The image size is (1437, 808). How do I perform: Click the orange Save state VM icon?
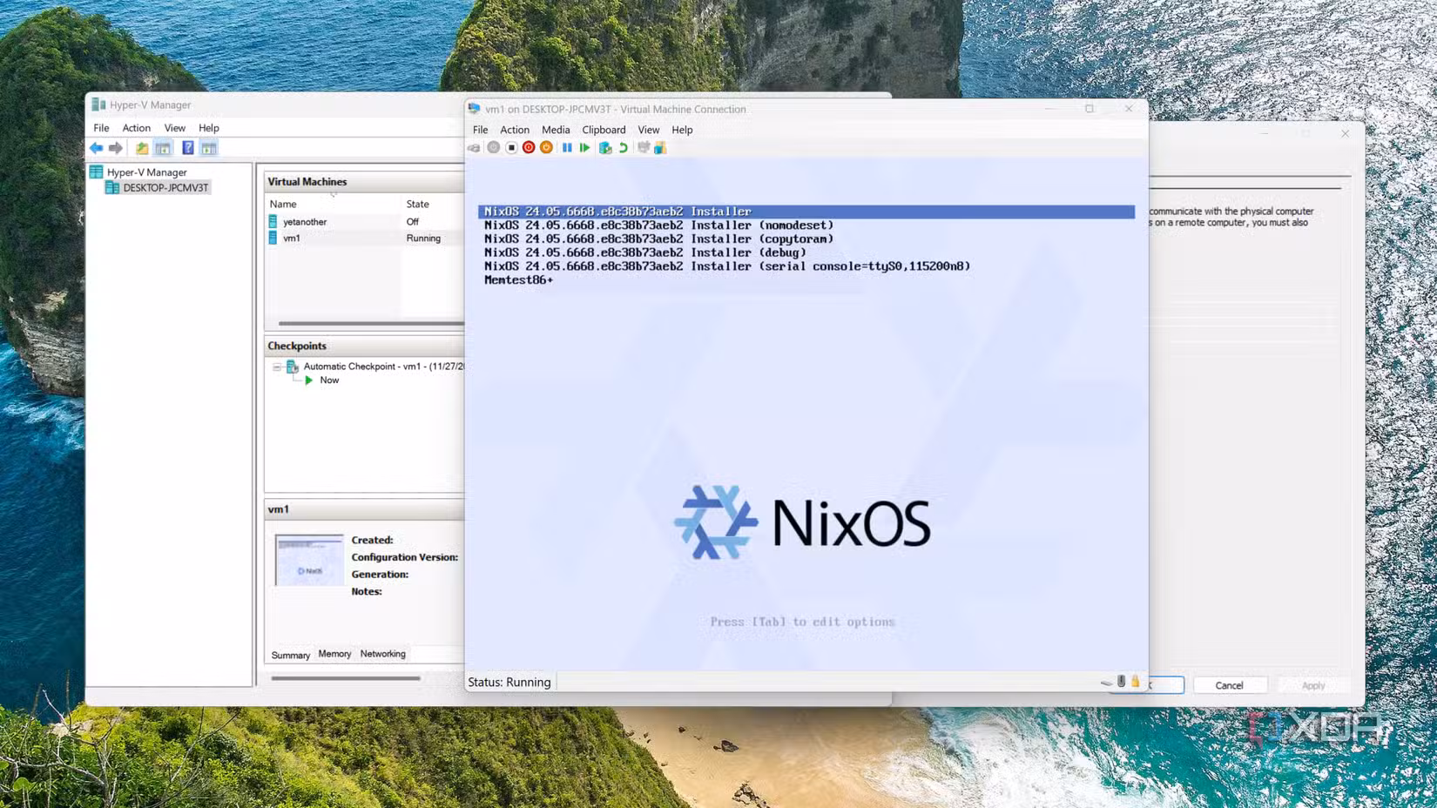point(546,148)
